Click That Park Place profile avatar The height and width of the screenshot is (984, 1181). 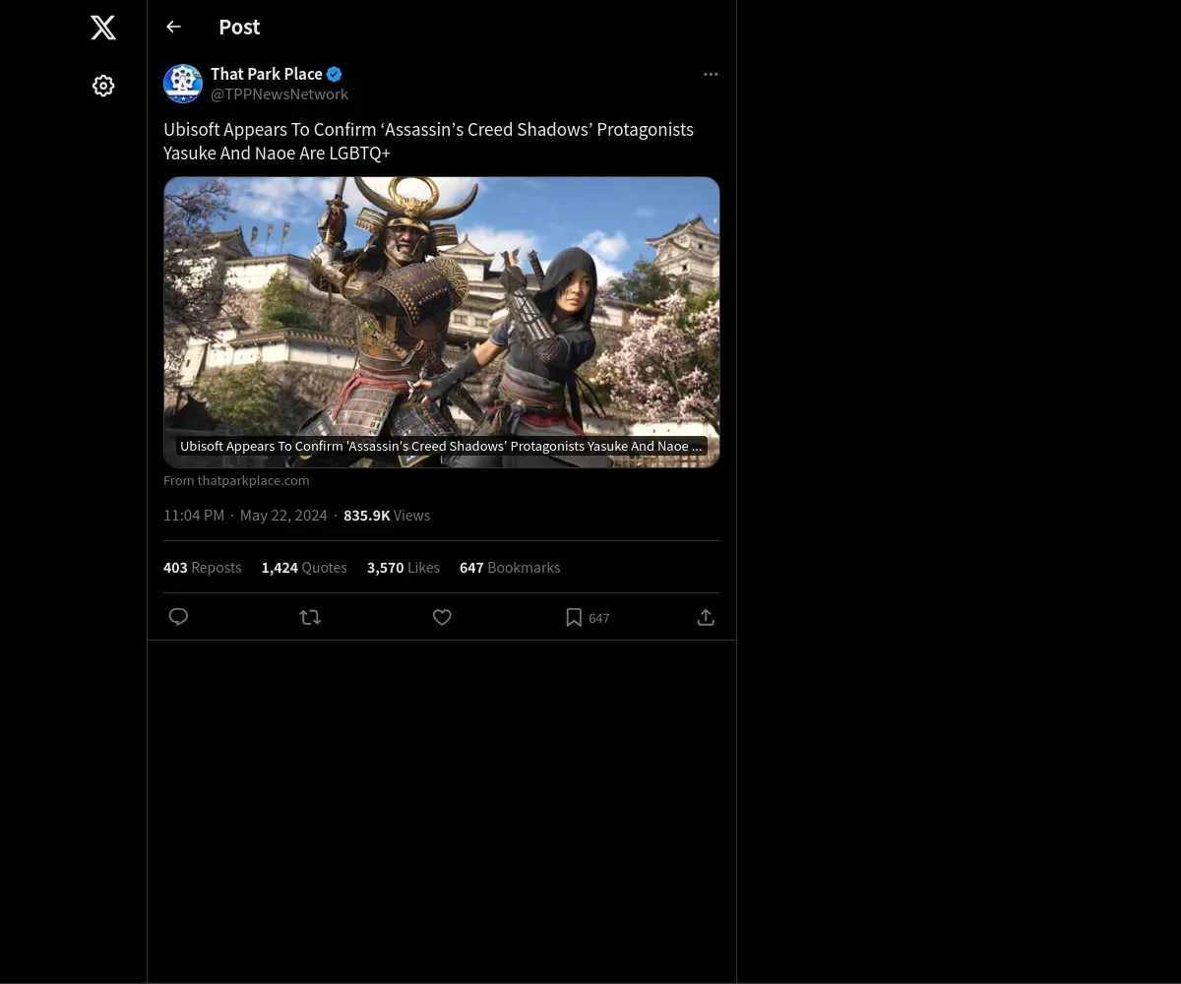183,84
